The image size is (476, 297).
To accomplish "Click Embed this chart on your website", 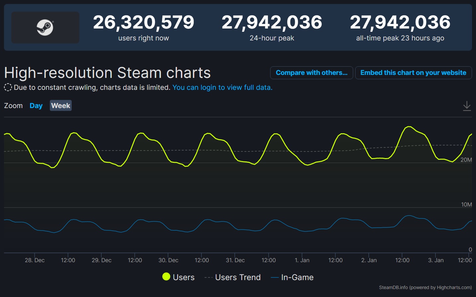I will point(413,73).
